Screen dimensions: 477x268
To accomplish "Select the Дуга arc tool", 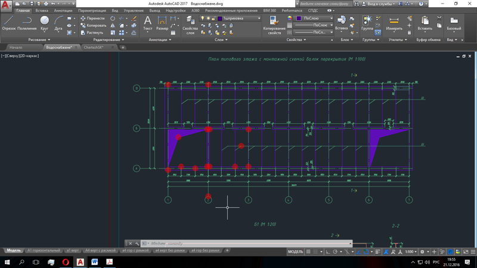I will (58, 23).
